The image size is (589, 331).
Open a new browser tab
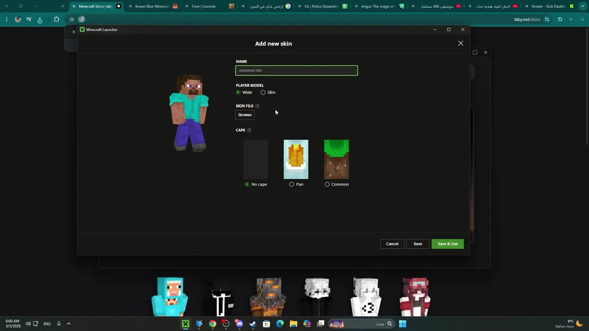point(63,6)
